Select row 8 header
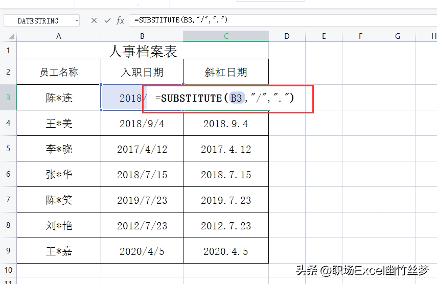Screen dimensions: 437x284 pyautogui.click(x=8, y=225)
